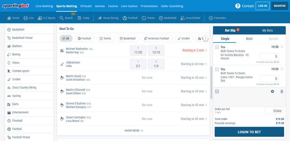Open the O'Sullivan vs Georgiou event details

tap(194, 105)
